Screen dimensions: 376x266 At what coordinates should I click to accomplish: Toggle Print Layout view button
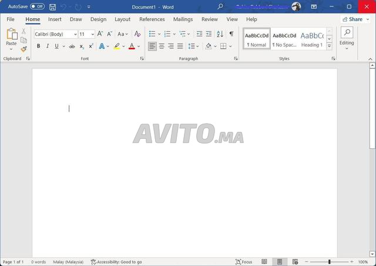(280, 262)
